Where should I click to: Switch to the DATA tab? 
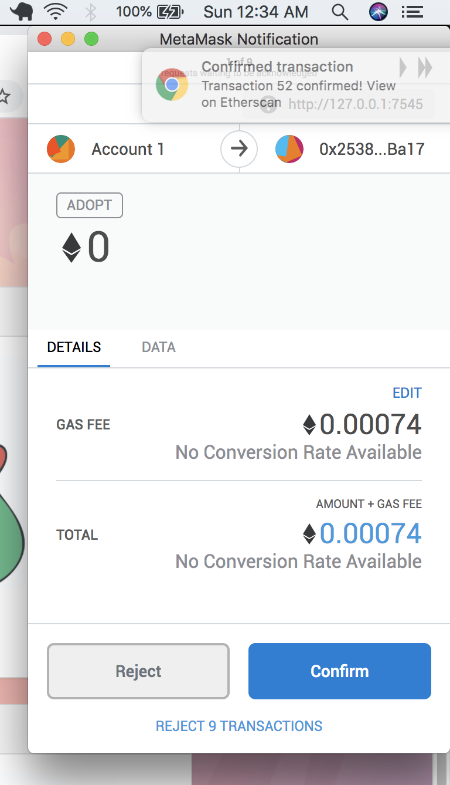tap(159, 347)
